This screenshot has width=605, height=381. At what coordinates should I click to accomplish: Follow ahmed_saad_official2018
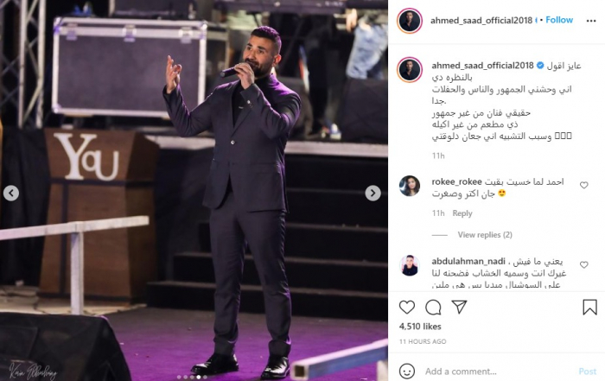pos(559,20)
